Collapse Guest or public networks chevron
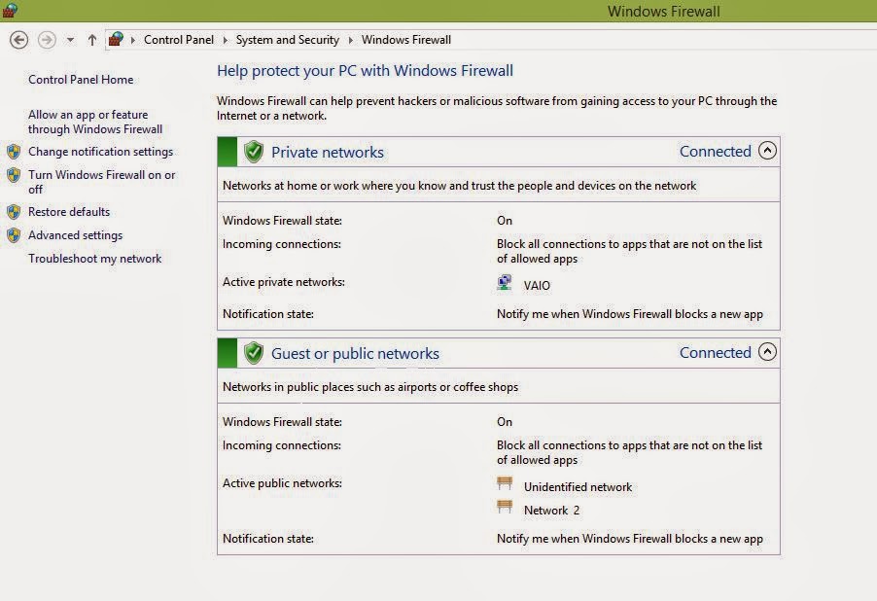This screenshot has width=877, height=601. point(767,352)
